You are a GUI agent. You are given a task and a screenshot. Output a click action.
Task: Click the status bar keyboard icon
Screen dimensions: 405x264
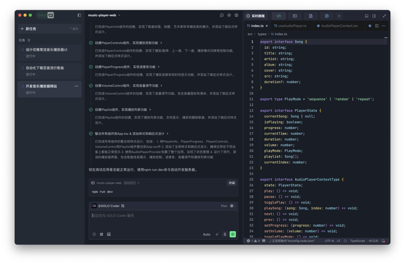pos(264,241)
